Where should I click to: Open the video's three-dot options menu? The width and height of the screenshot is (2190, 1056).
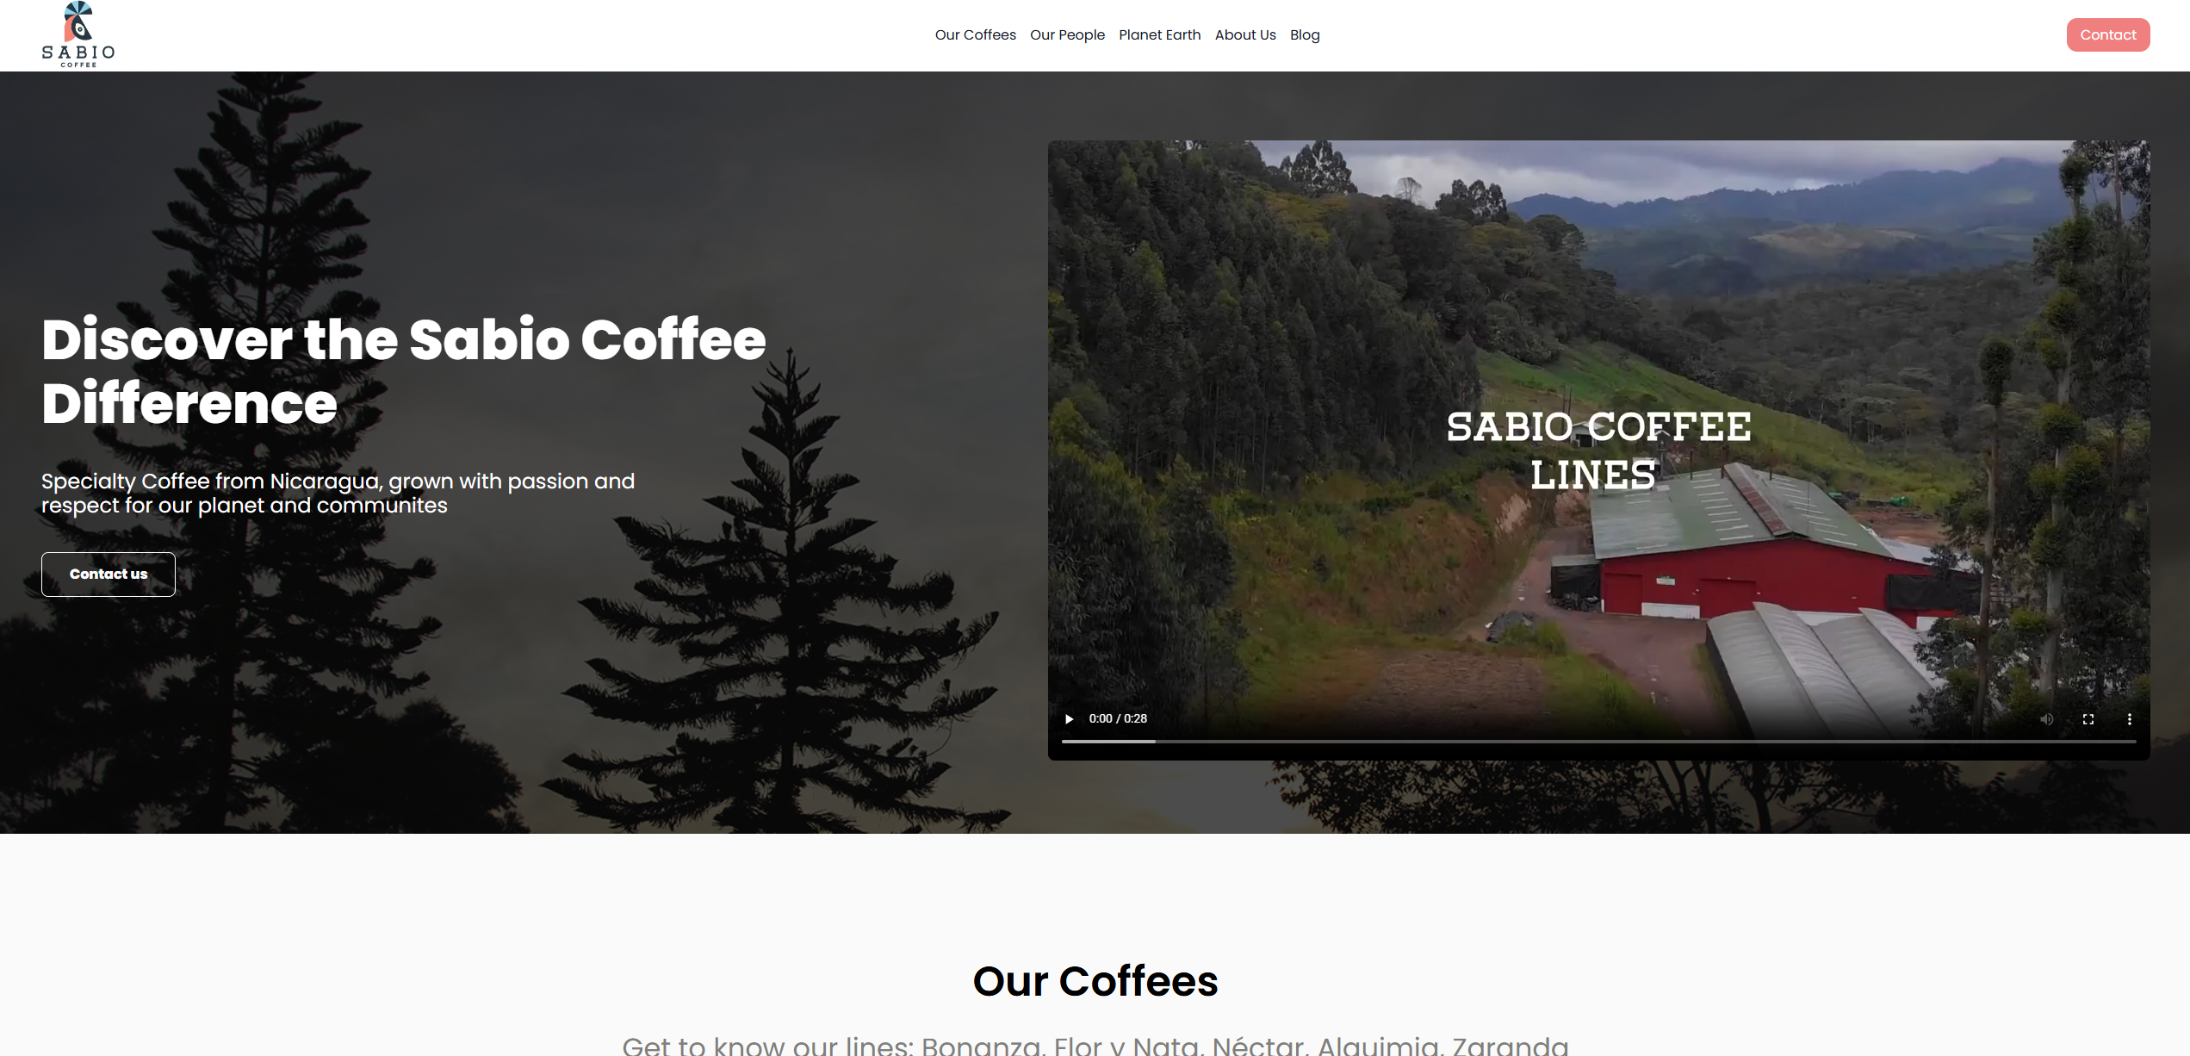[x=2130, y=719]
